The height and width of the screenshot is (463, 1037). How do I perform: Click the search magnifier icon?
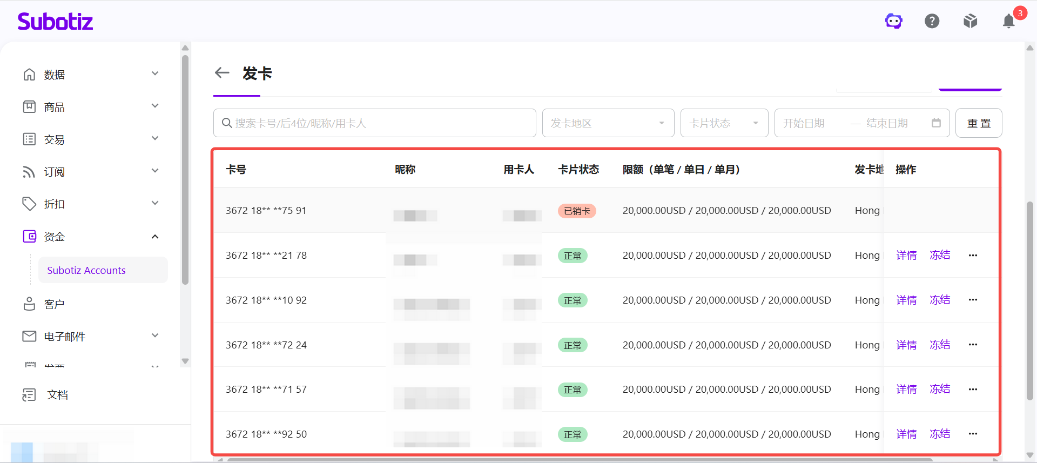[x=227, y=123]
